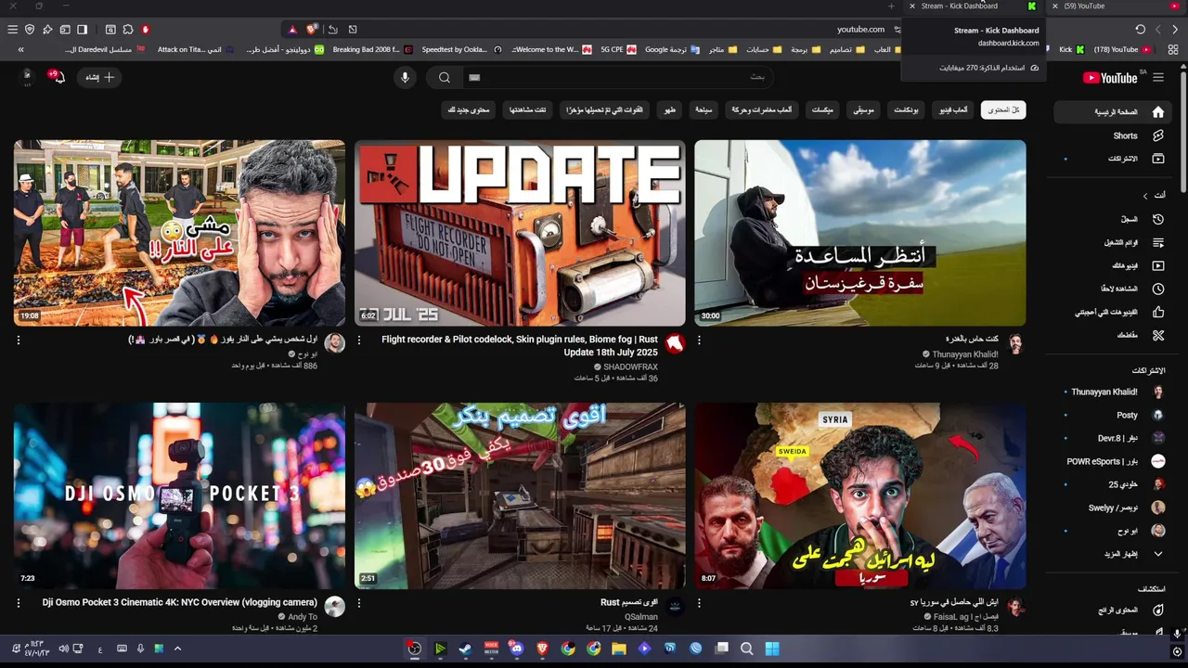Open the Trending (المحتوى الرائج) sidebar item
This screenshot has height=668, width=1188.
1114,610
